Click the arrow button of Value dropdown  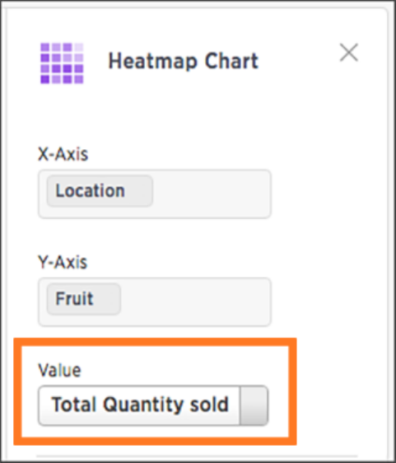[x=254, y=405]
